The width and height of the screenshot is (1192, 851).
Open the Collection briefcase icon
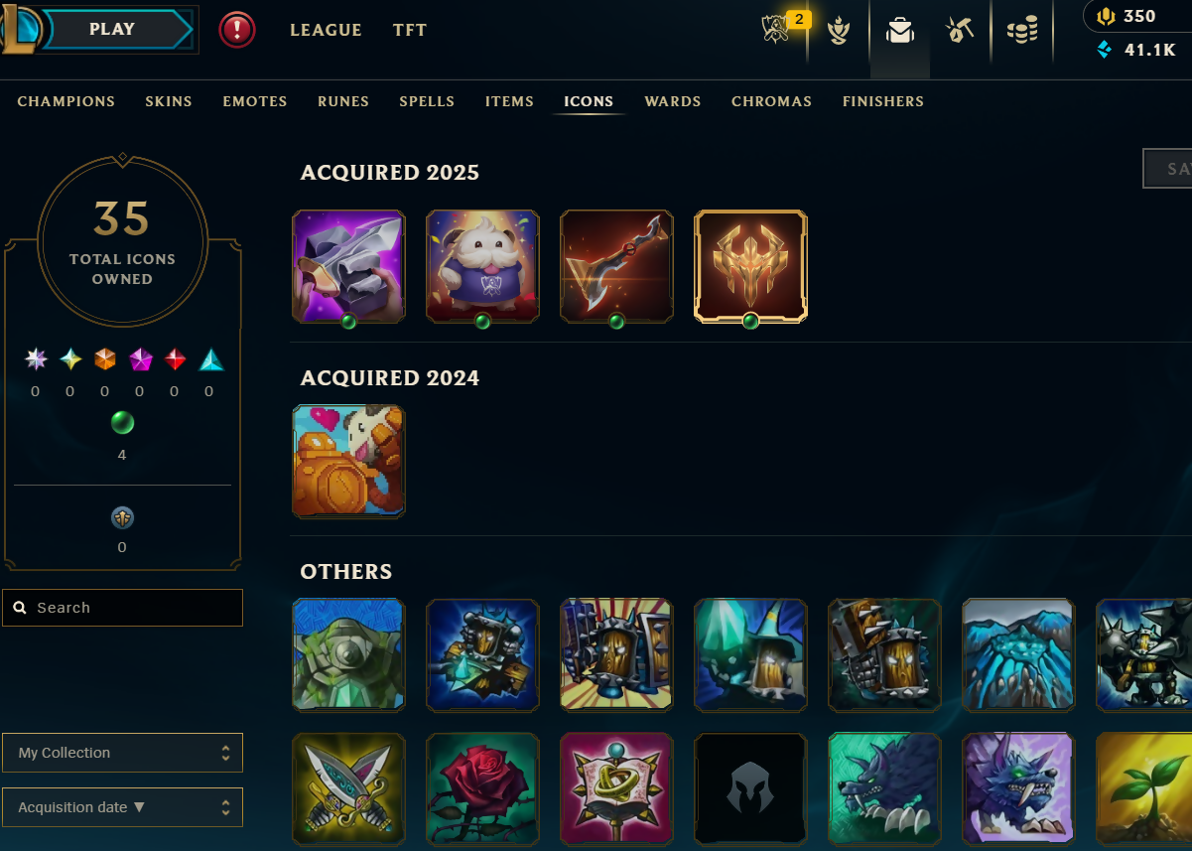[900, 32]
